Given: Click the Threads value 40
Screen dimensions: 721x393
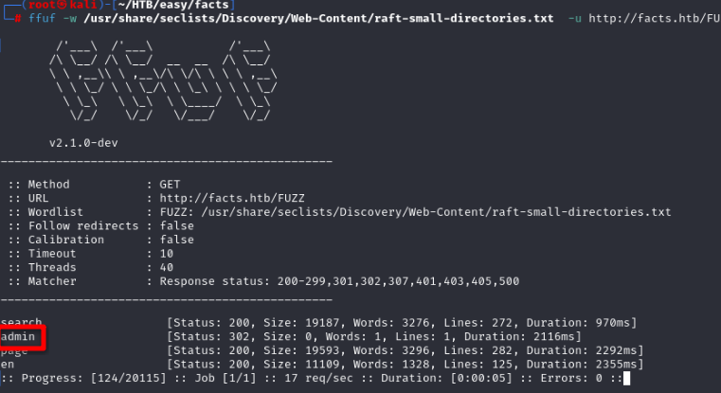Looking at the screenshot, I should coord(167,267).
